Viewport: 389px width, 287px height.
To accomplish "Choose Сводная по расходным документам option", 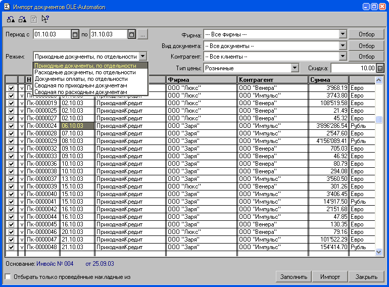I will tap(90, 92).
